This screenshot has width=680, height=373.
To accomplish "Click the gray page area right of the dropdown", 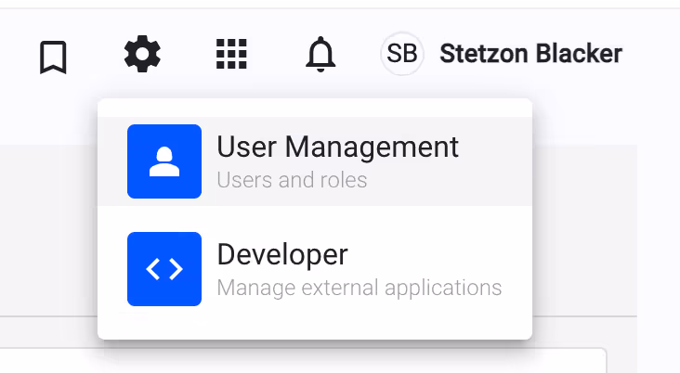I will [x=585, y=232].
